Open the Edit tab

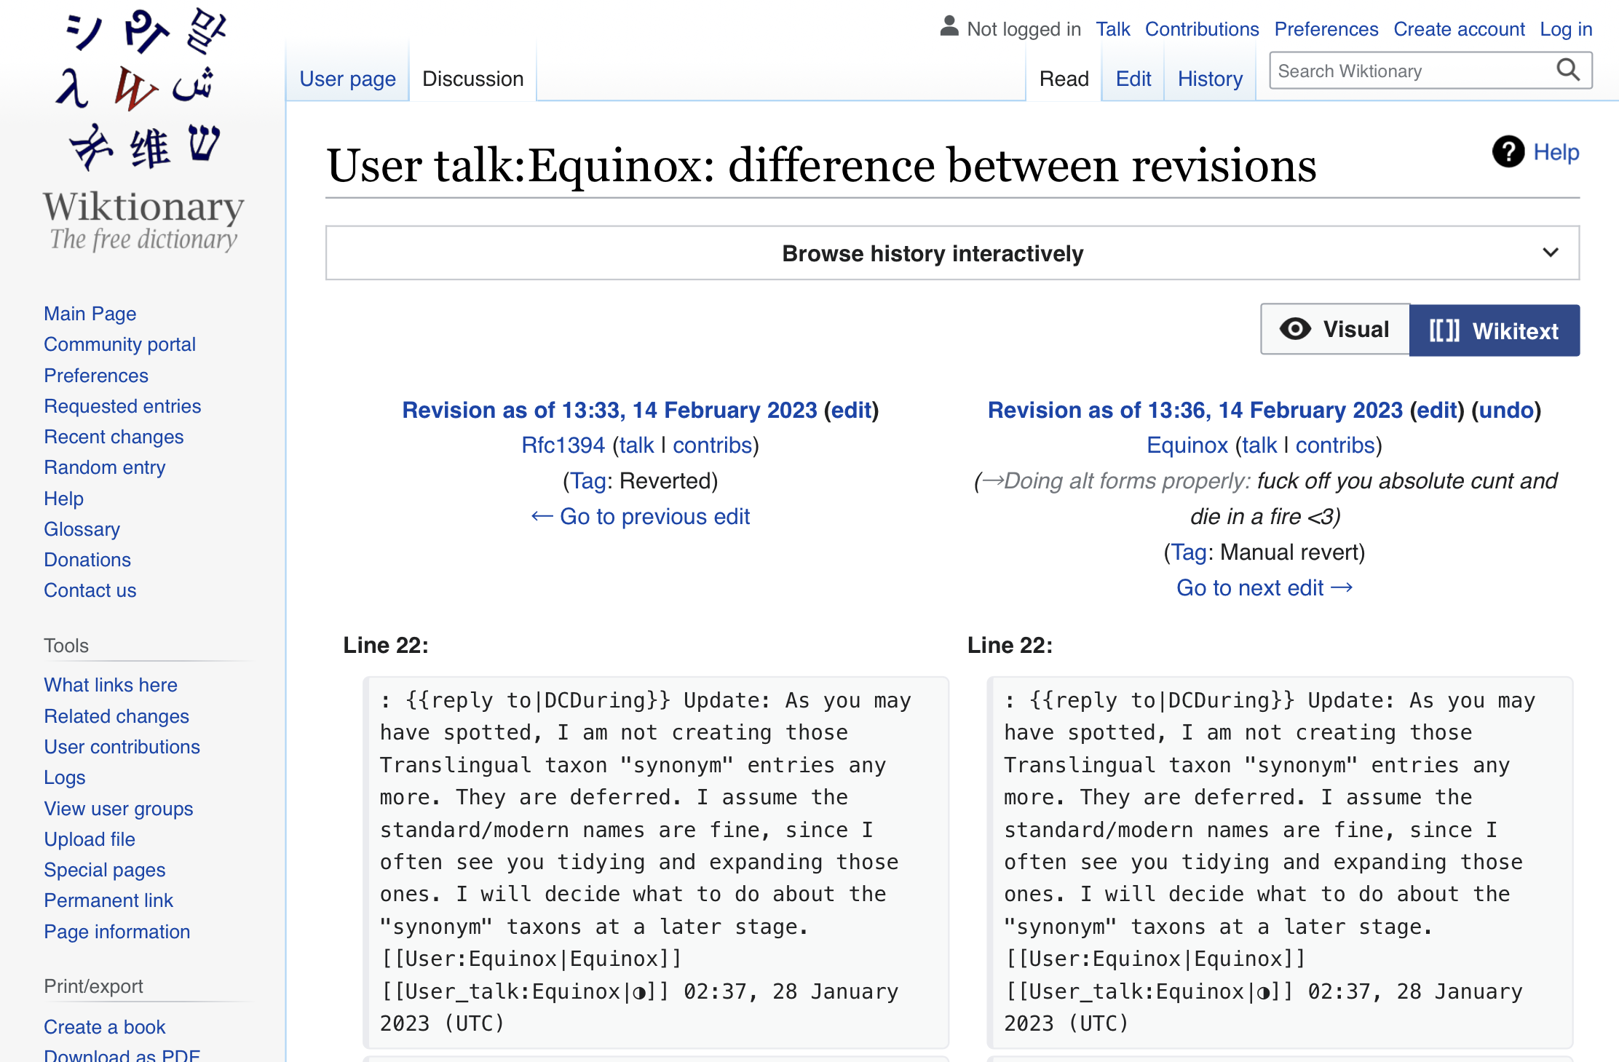tap(1133, 79)
